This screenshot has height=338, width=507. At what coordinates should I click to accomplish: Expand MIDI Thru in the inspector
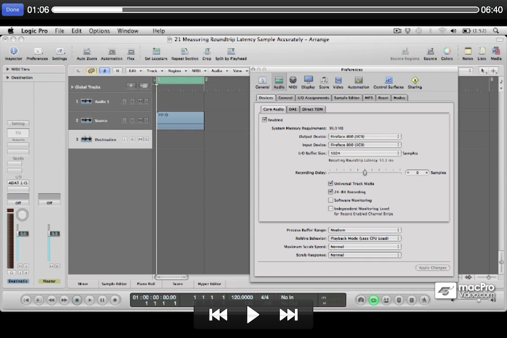click(x=7, y=69)
